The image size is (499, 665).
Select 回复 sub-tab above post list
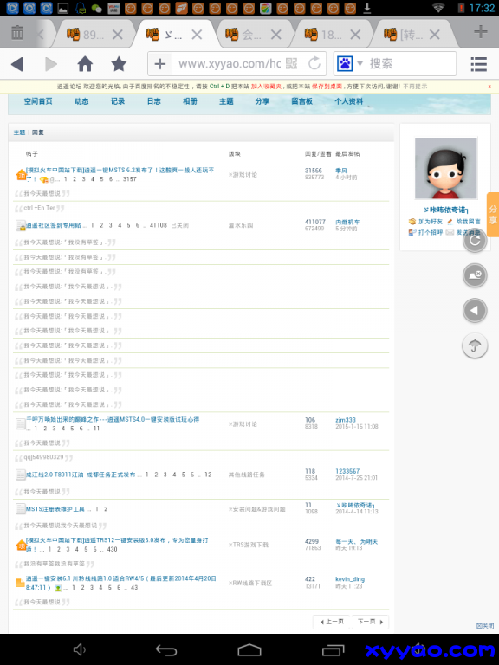coord(38,132)
